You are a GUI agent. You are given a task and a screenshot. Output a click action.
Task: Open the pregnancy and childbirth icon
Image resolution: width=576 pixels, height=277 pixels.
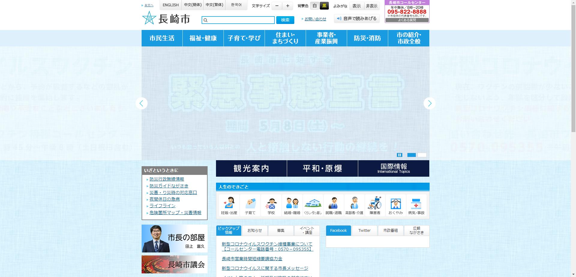229,205
